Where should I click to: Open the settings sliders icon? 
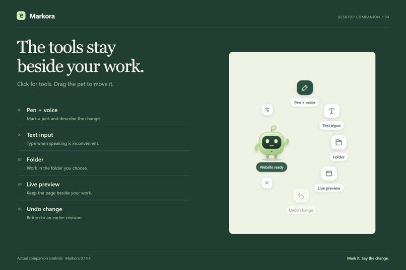pyautogui.click(x=267, y=110)
